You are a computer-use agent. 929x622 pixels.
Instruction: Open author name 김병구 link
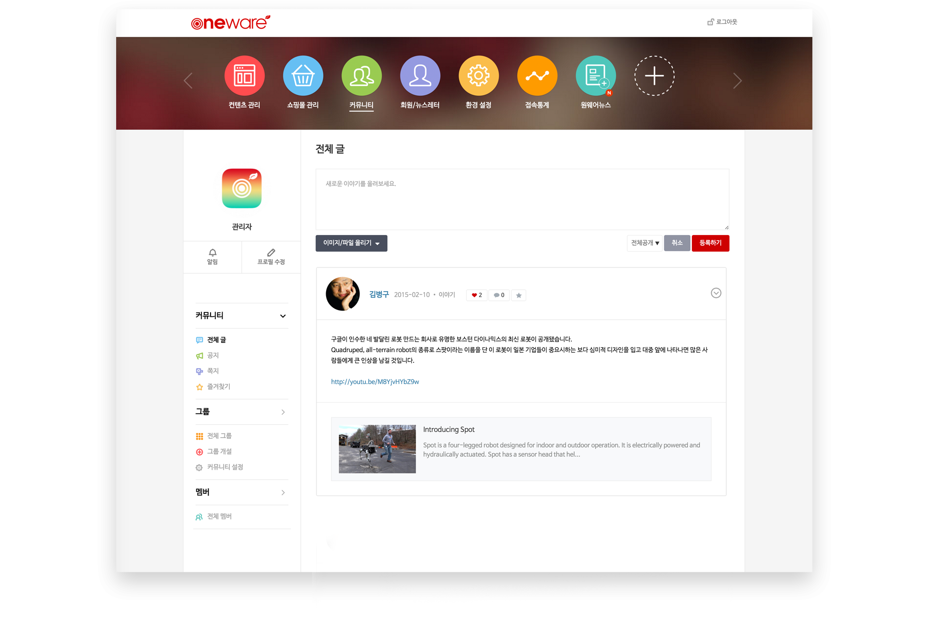click(x=379, y=294)
